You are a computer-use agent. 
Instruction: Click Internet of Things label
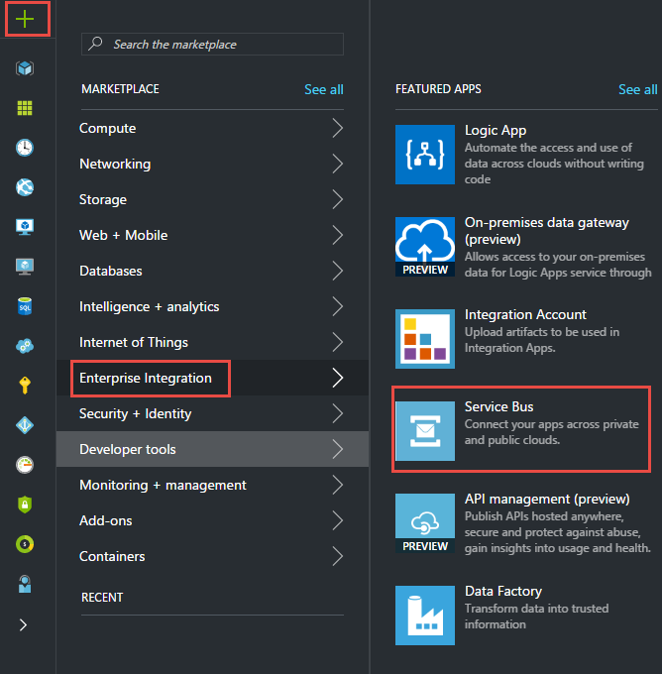click(134, 342)
